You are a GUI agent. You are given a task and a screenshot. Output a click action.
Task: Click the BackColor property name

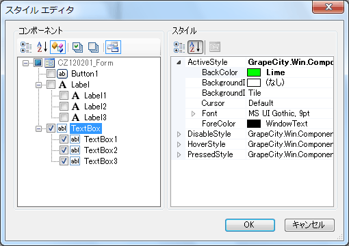pos(220,72)
